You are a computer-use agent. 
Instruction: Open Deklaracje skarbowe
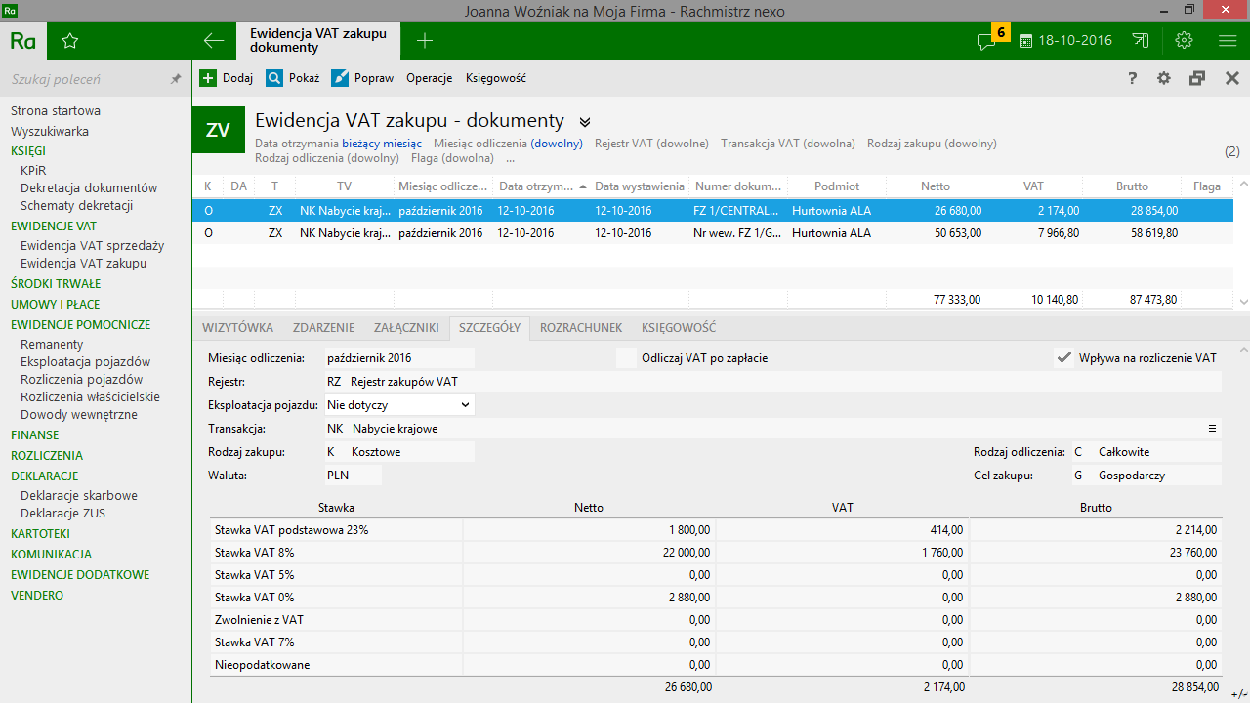79,495
